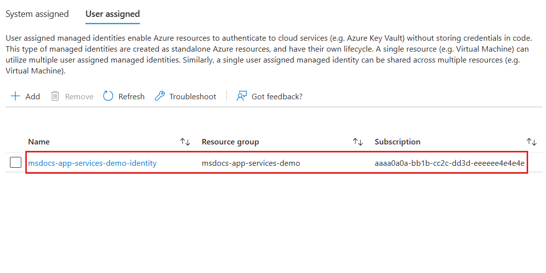The height and width of the screenshot is (273, 546).
Task: Click the Resource group column header
Action: 230,142
